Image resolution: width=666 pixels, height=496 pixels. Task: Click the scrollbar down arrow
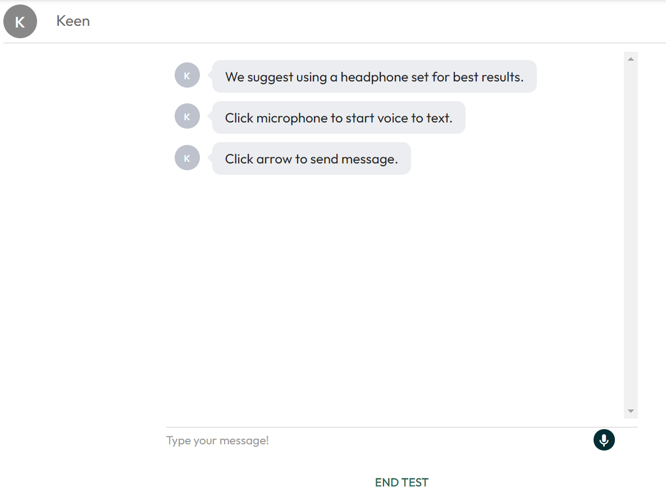coord(631,411)
